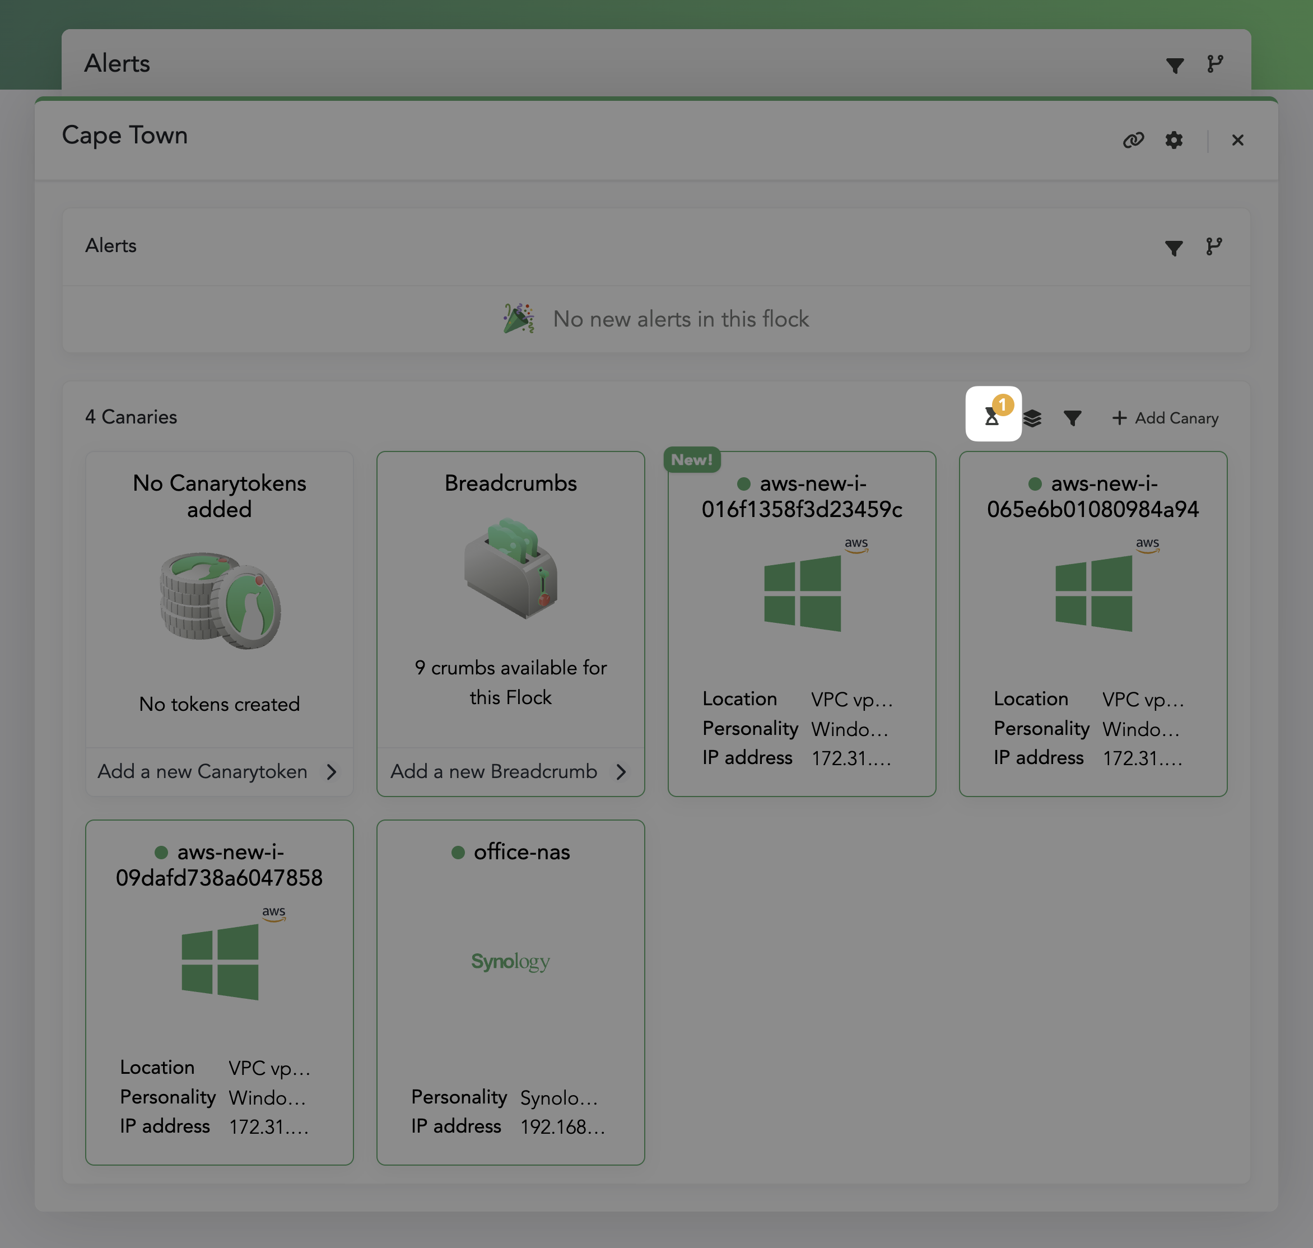
Task: Click the flock Alerts branch icon
Action: click(x=1214, y=247)
